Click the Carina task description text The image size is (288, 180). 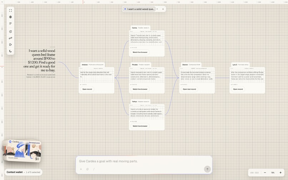[x=147, y=39]
